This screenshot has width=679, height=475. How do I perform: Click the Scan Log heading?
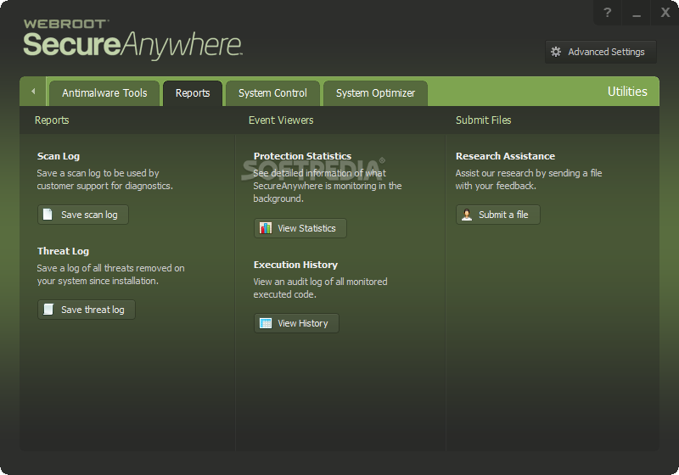[x=59, y=156]
